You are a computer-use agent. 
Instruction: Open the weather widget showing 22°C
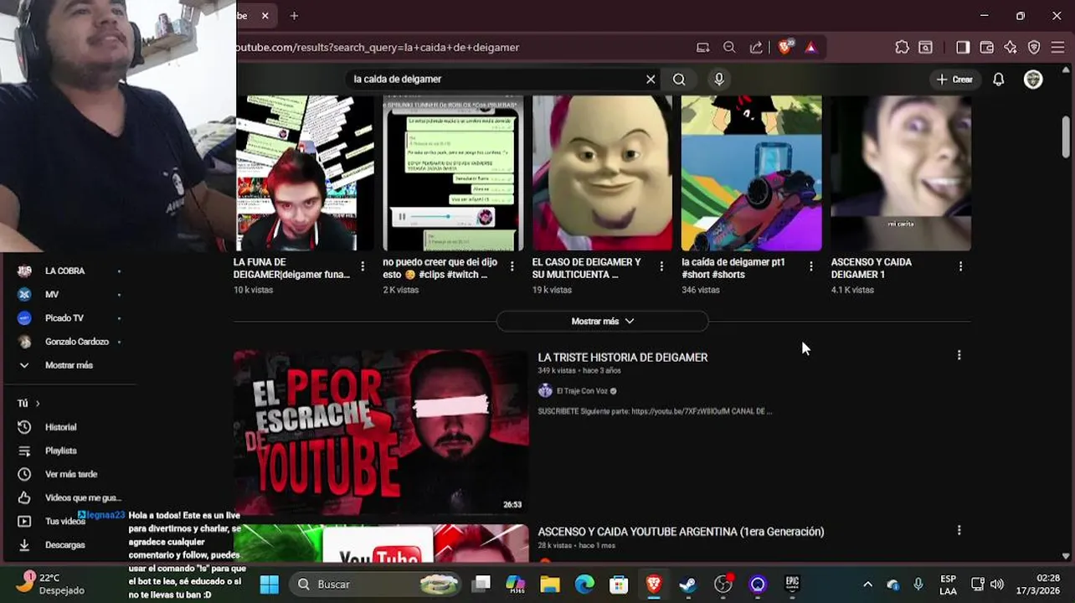pos(52,584)
